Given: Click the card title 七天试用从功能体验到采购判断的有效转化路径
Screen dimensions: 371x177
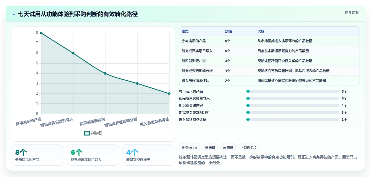Looking at the screenshot, I should 78,14.
